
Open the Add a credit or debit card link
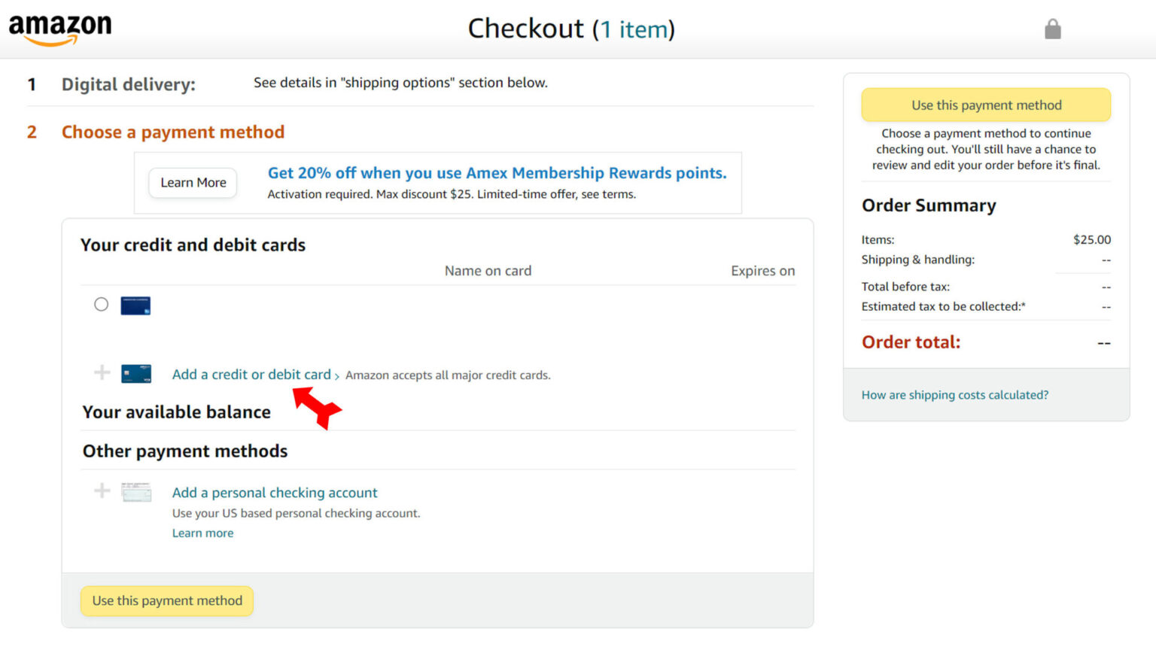click(x=251, y=375)
